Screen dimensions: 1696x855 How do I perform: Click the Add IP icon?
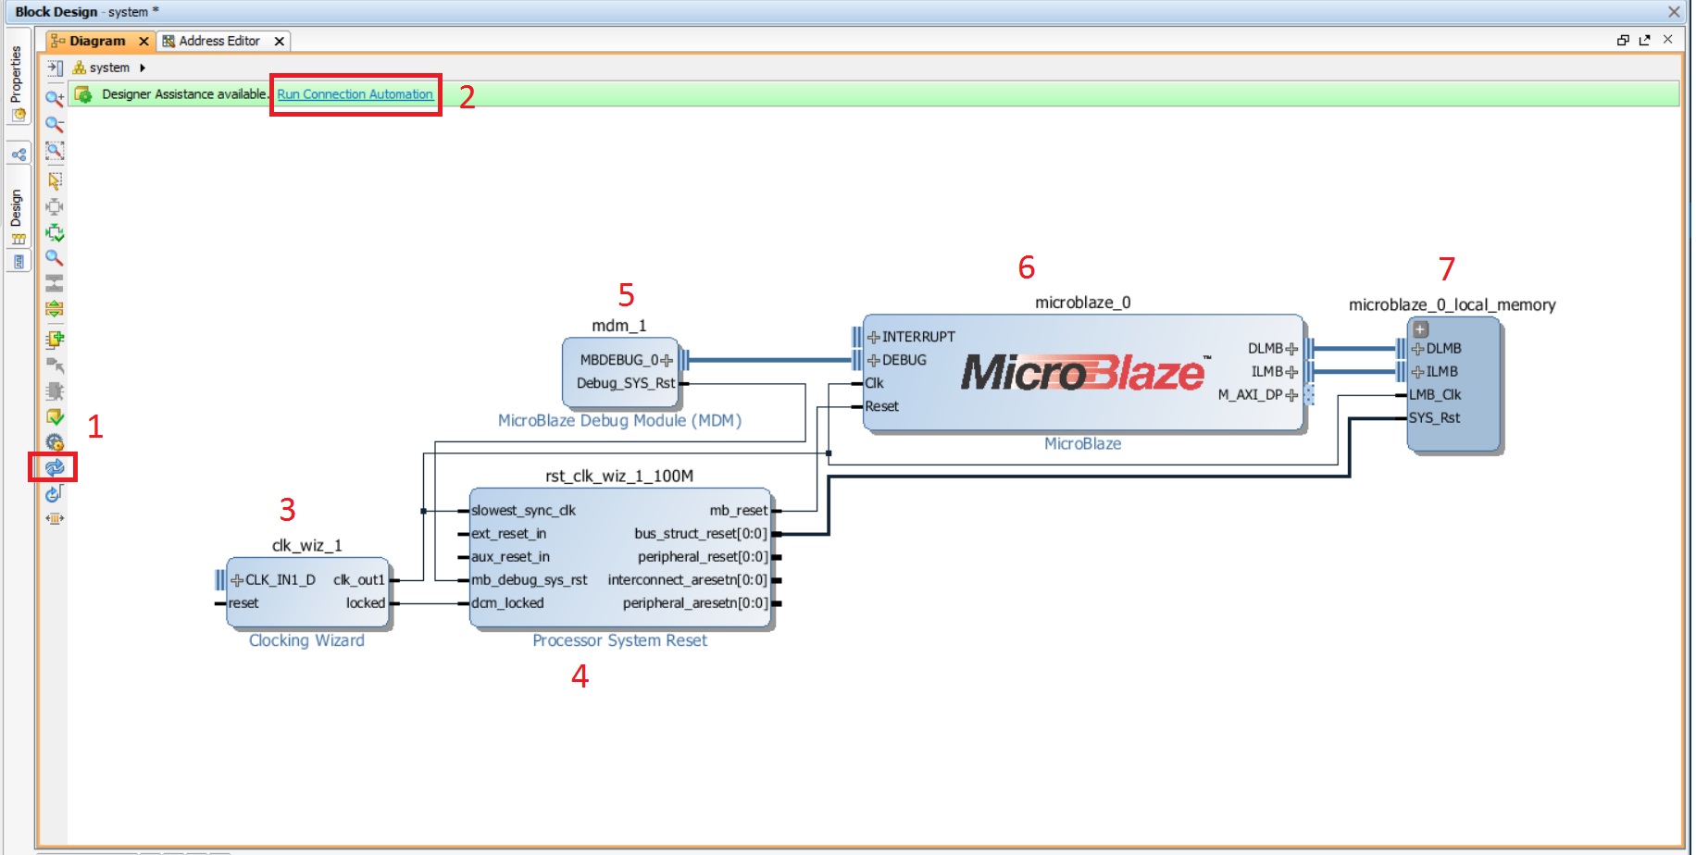(x=55, y=340)
